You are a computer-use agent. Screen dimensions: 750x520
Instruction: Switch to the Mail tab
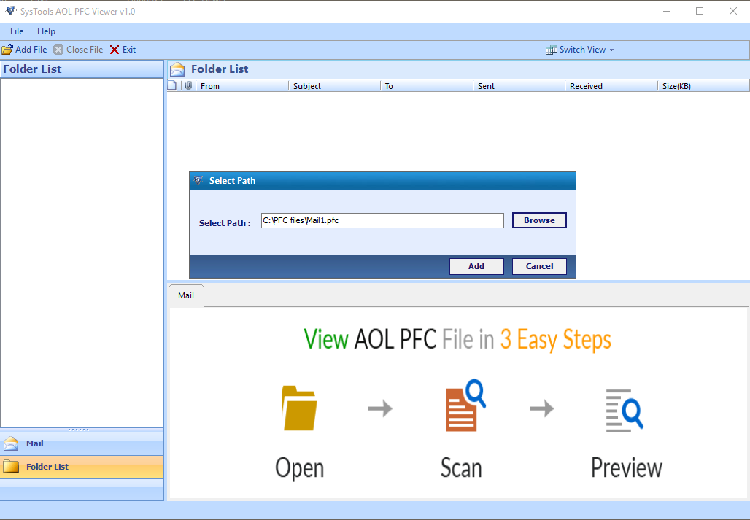pyautogui.click(x=185, y=295)
